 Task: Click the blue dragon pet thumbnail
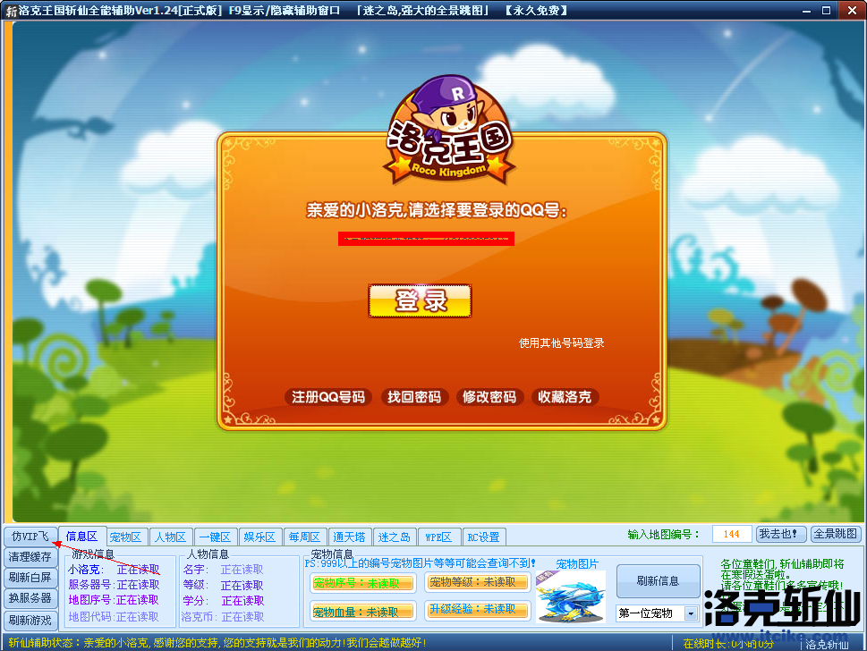coord(571,596)
